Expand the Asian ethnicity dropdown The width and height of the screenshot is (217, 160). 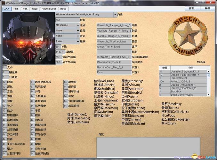(78, 41)
